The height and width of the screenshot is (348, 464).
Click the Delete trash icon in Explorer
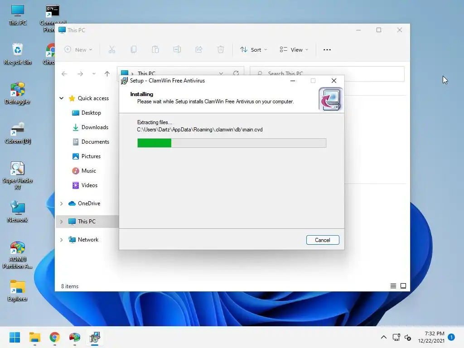[x=221, y=50]
